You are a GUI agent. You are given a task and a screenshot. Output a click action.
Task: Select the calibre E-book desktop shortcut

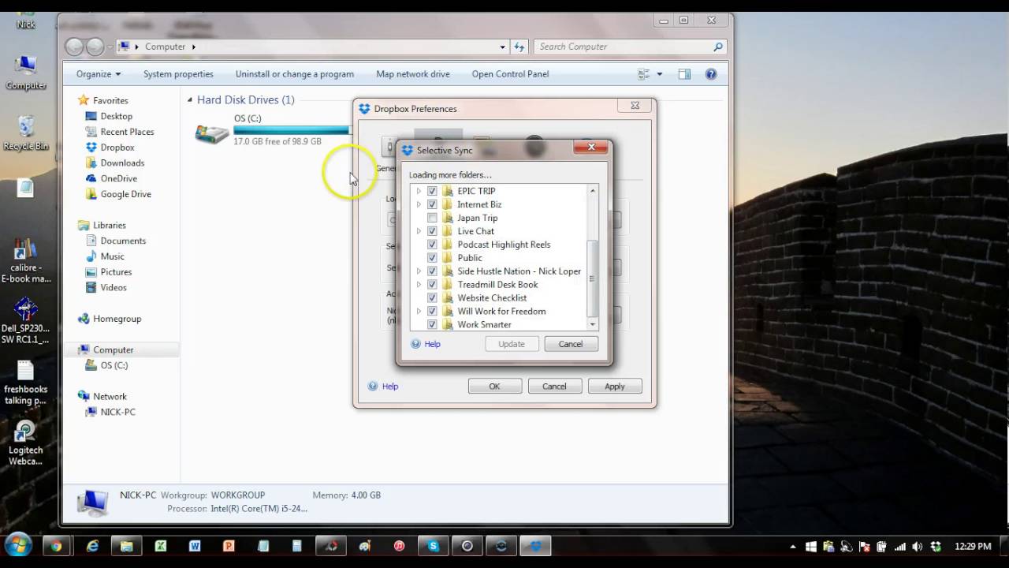click(x=26, y=260)
